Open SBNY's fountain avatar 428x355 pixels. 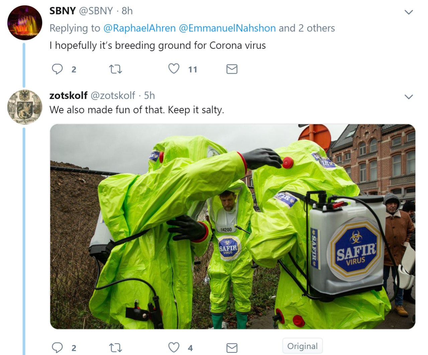[25, 23]
